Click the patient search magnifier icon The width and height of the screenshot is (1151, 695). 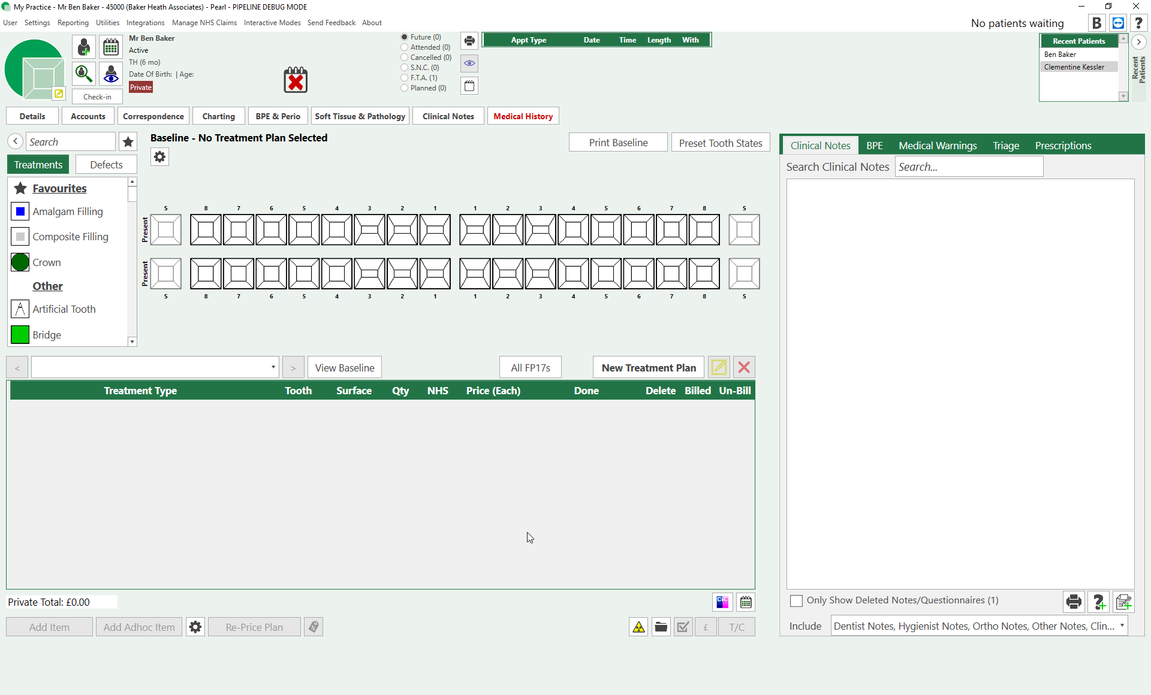84,74
